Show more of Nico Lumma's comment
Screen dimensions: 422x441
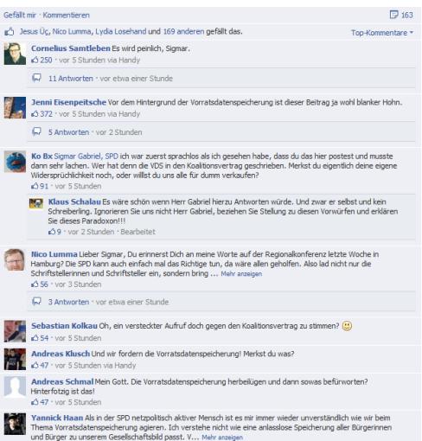pyautogui.click(x=241, y=274)
